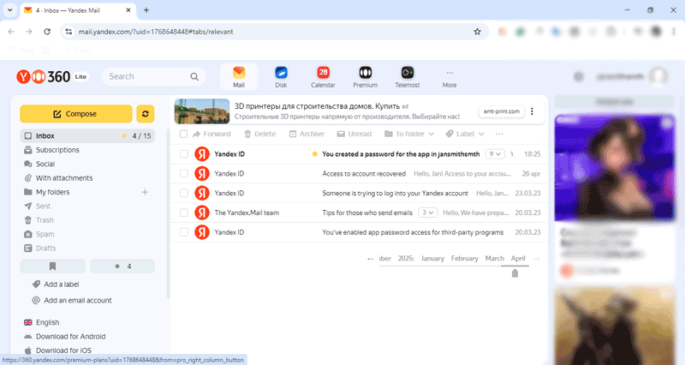685x365 pixels.
Task: Jump to March in the date timeline
Action: (495, 259)
